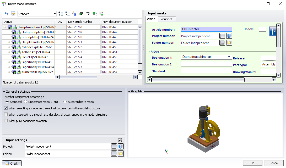Uncheck selecting all occurrences when selecting model

[x=6, y=108]
